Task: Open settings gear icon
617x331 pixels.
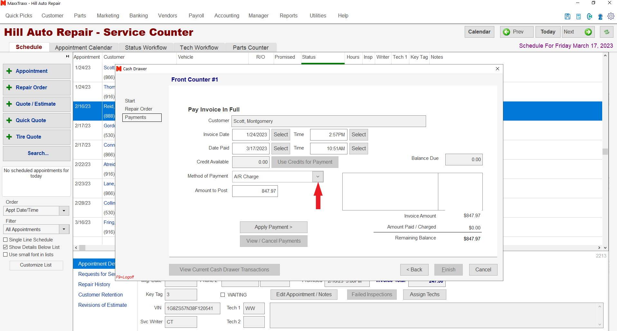Action: pos(611,16)
